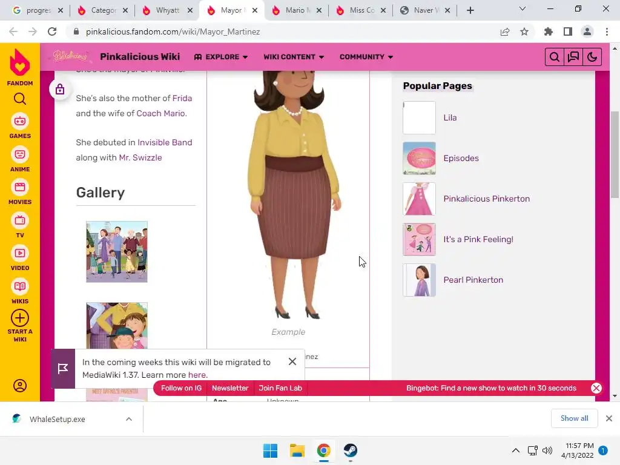Click the Newsletter button
The width and height of the screenshot is (620, 465).
tap(230, 388)
